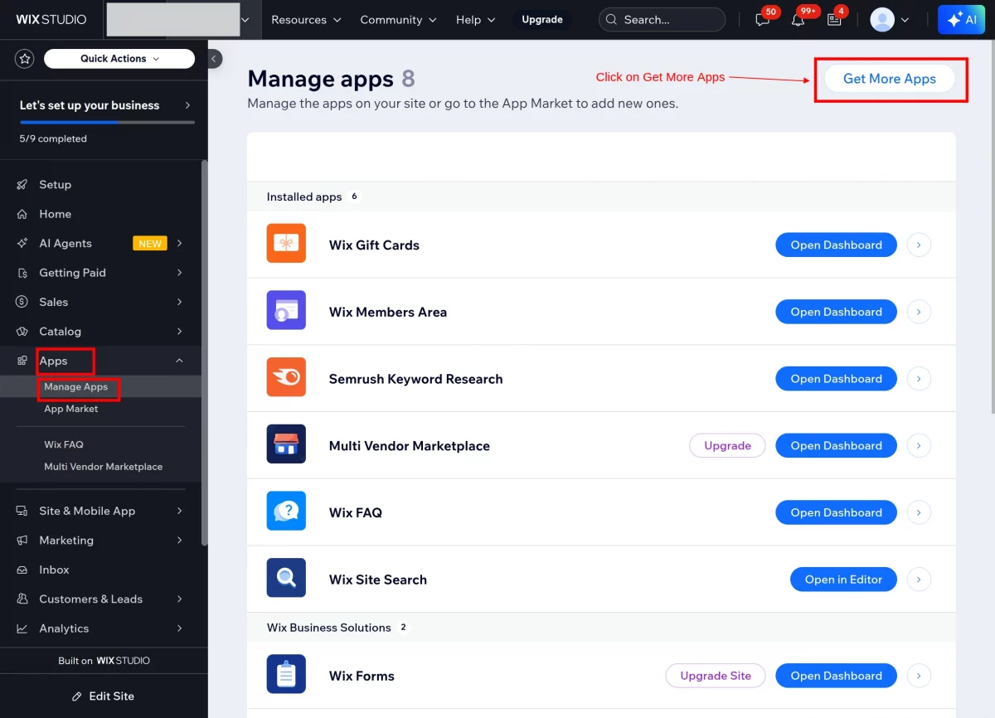Open Dashboard for Wix Members Area
Image resolution: width=995 pixels, height=718 pixels.
[x=836, y=312]
